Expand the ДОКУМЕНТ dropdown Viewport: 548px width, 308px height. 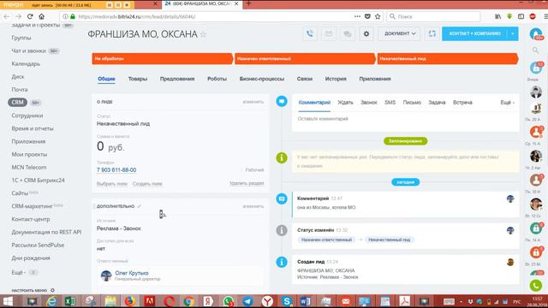399,34
